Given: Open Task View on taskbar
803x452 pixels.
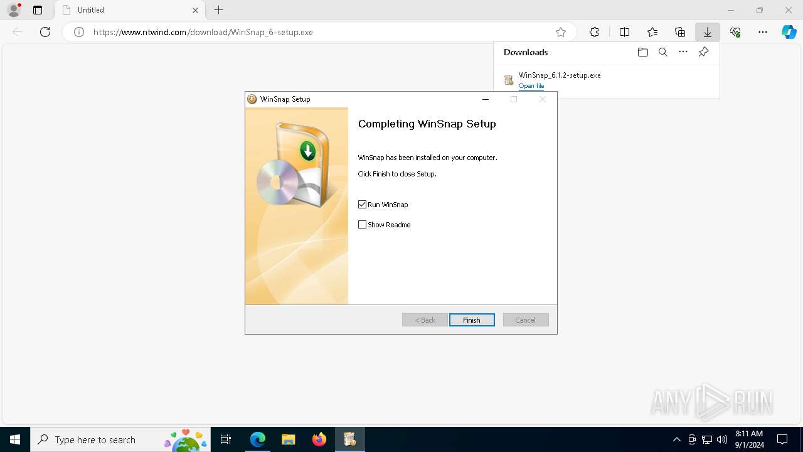Looking at the screenshot, I should 226,439.
